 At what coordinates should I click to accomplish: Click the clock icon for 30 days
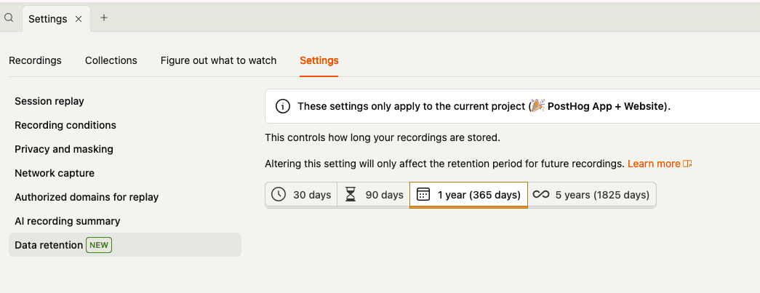pos(279,195)
